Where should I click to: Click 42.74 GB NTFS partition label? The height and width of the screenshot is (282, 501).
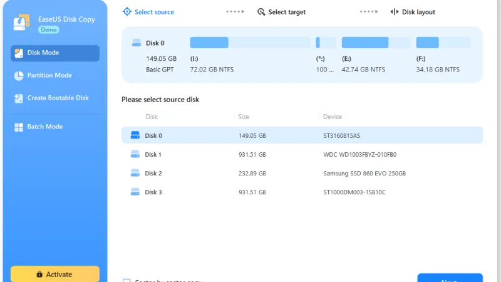363,70
